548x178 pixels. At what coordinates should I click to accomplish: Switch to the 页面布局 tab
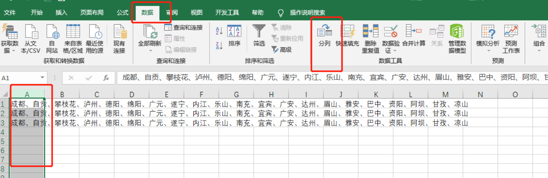tap(92, 13)
